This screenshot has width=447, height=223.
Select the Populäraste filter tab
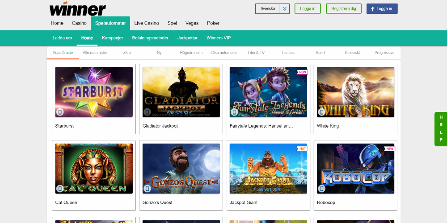point(63,53)
